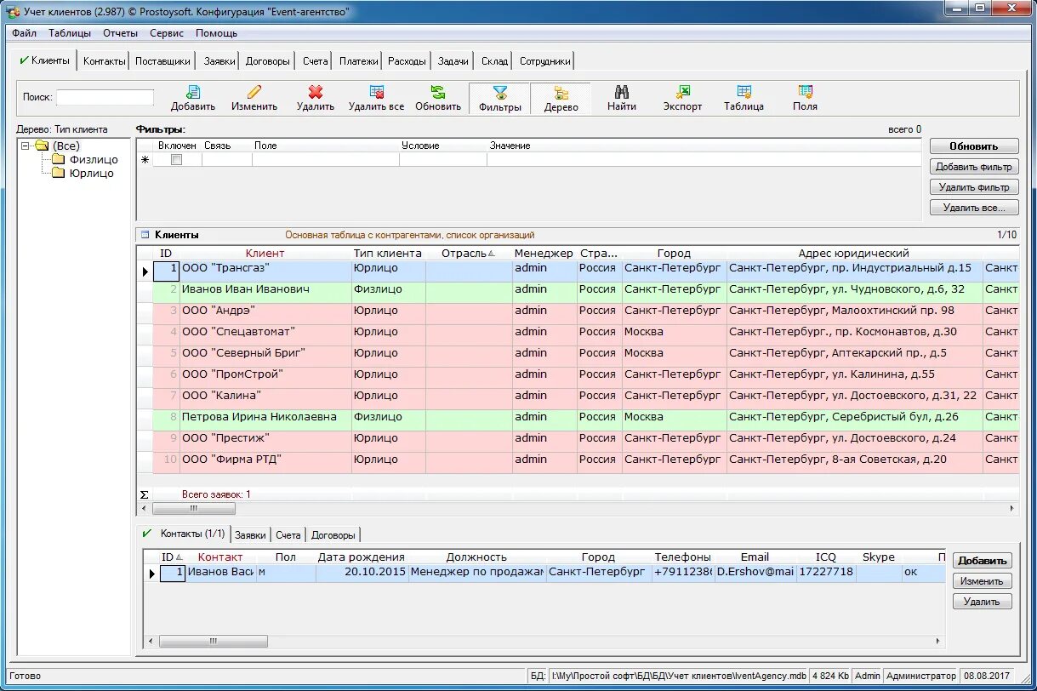
Task: Open search with the Найти binoculars icon
Action: [622, 92]
